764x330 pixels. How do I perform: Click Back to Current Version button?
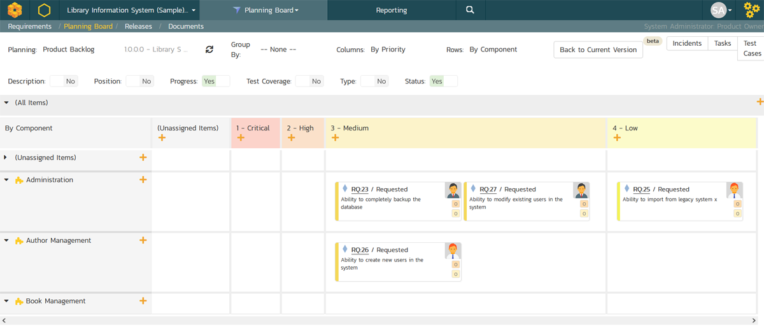(x=598, y=50)
